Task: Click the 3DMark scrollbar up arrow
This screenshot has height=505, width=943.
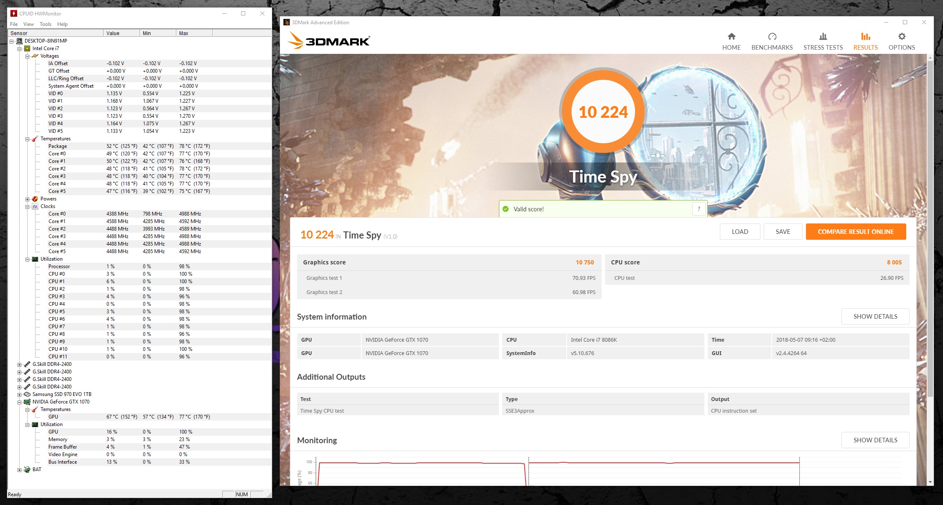Action: [x=930, y=57]
